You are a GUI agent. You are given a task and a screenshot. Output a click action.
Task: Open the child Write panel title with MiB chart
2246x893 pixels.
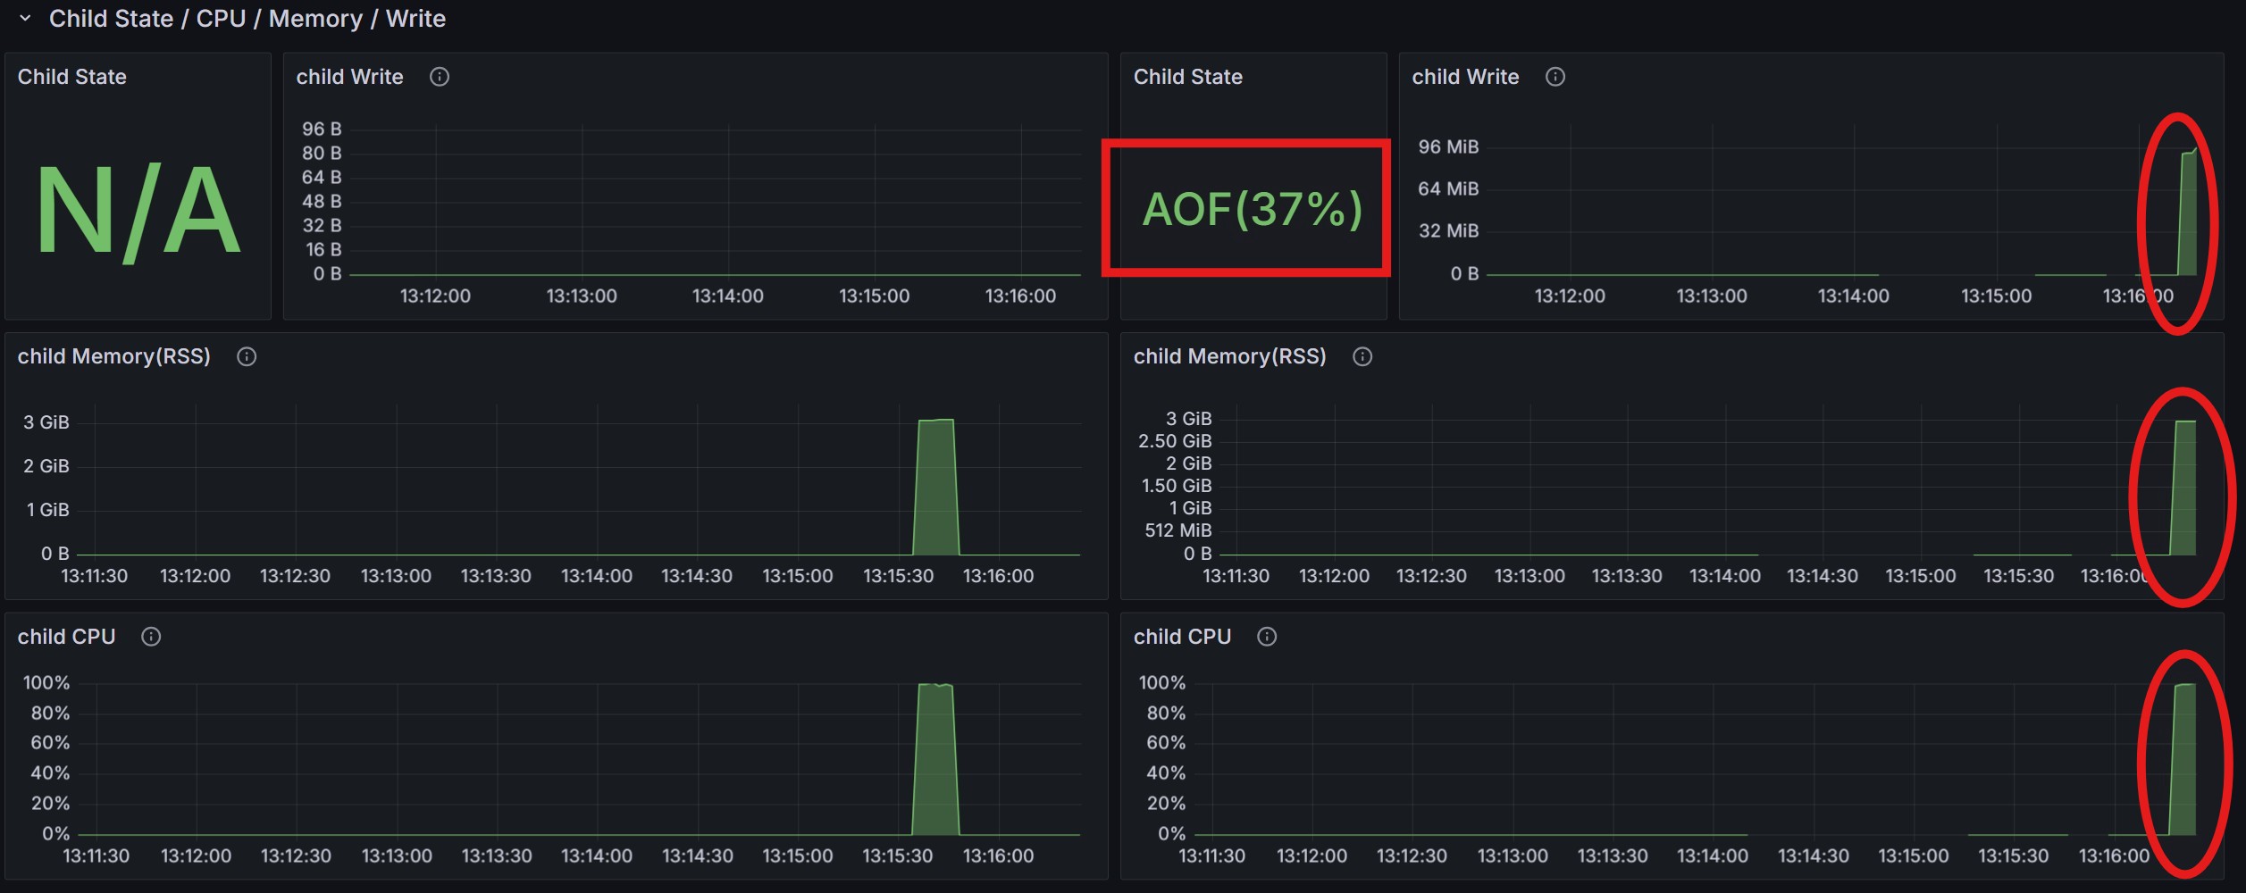pyautogui.click(x=1465, y=77)
